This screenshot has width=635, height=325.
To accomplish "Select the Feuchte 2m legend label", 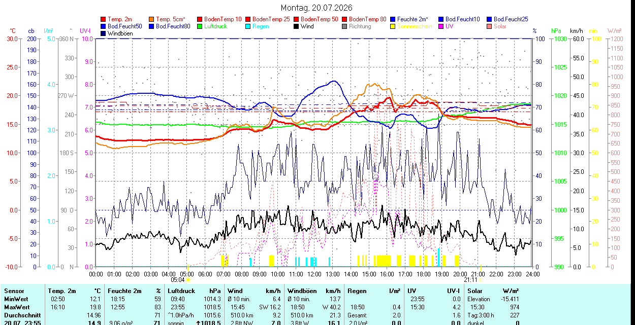I will [412, 19].
